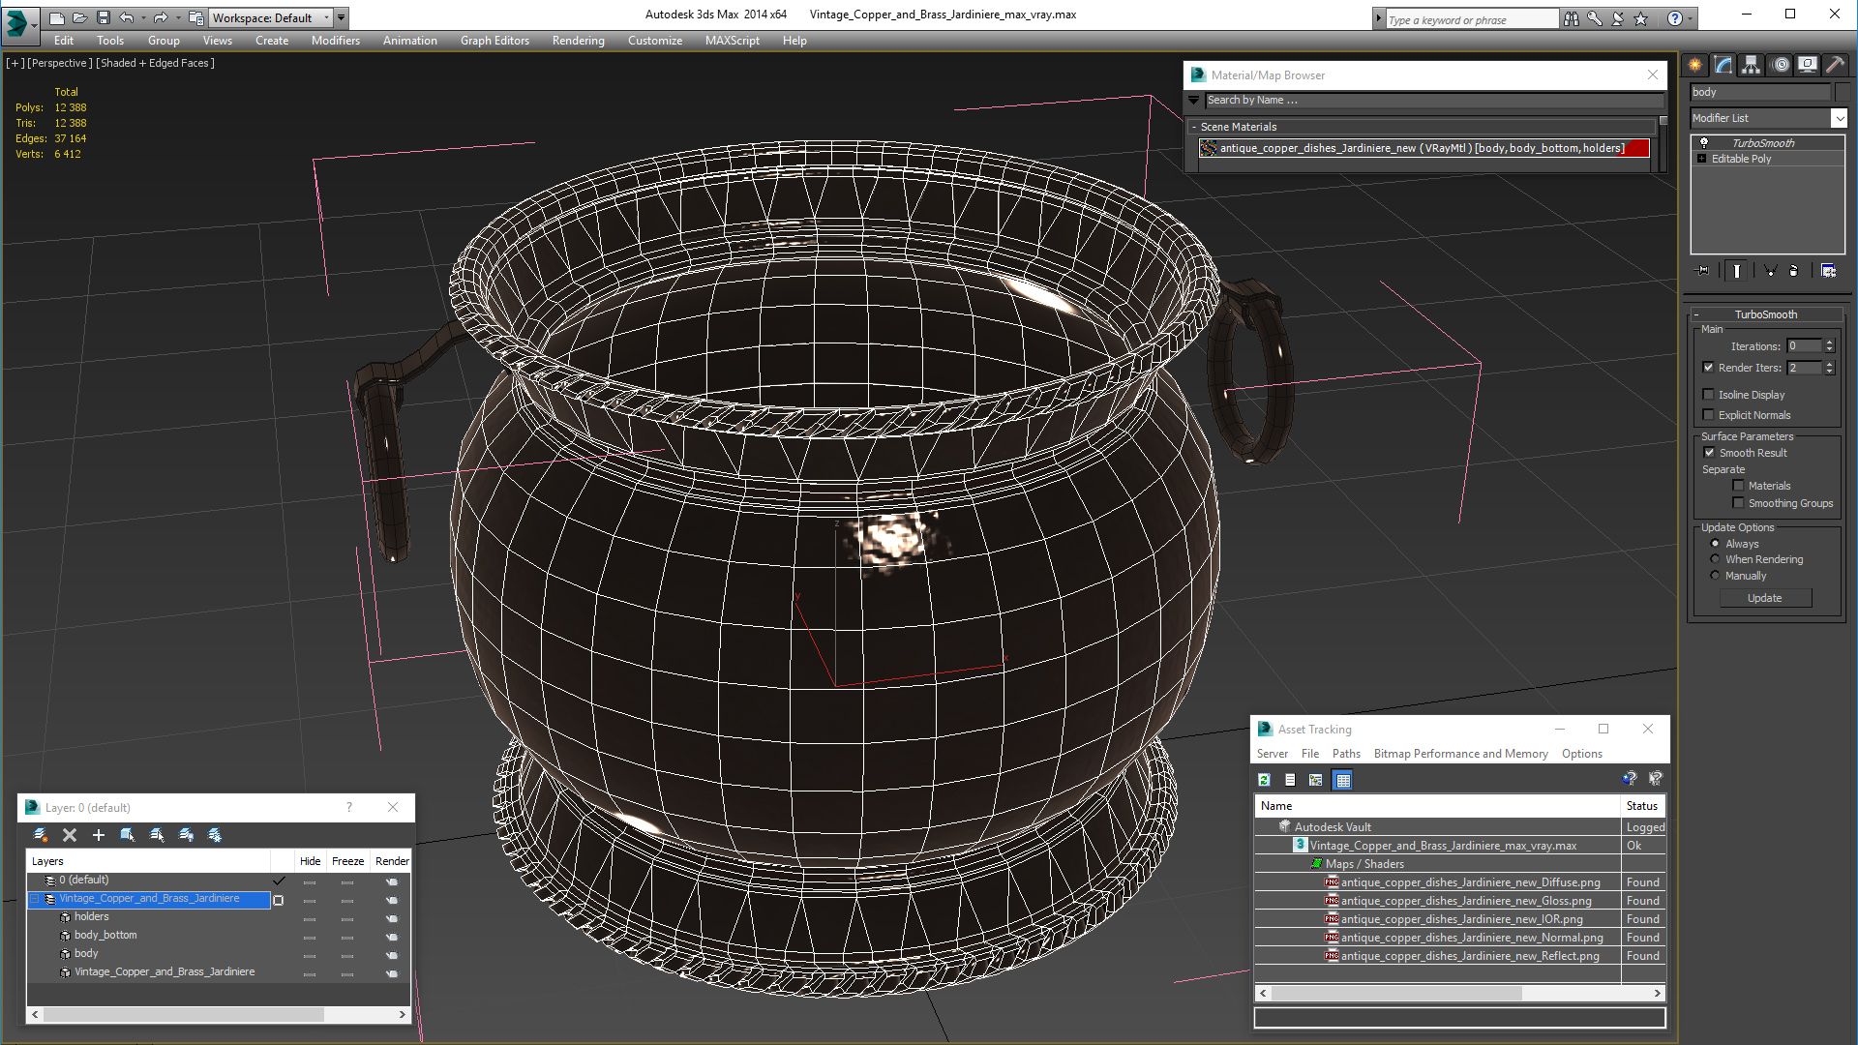Screen dimensions: 1858x1045
Task: Switch Asset Tracking to tree view icon
Action: (x=1316, y=780)
